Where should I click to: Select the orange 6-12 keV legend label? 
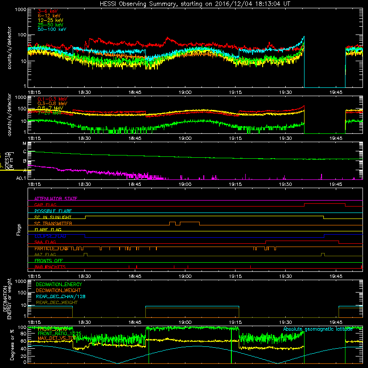tap(49, 16)
